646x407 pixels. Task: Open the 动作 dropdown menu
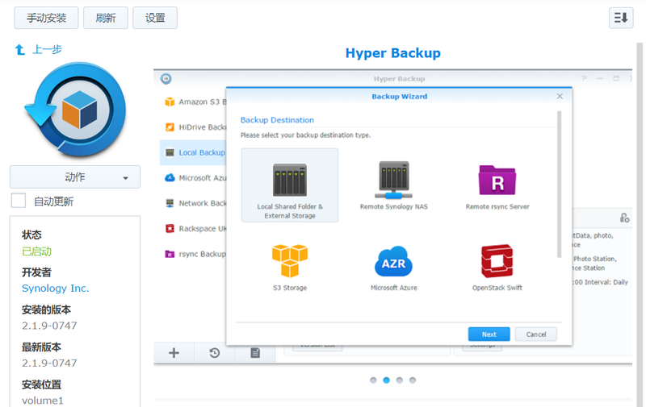pos(75,177)
